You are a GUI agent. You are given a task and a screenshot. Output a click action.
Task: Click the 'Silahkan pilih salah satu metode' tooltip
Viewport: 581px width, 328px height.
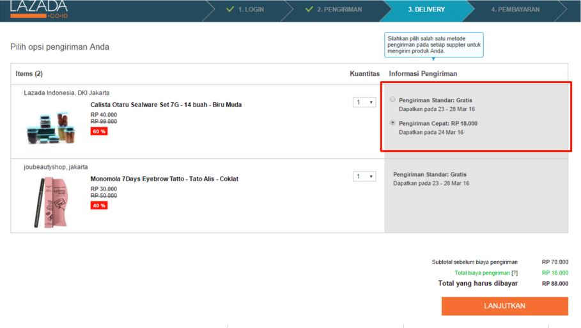(x=433, y=45)
